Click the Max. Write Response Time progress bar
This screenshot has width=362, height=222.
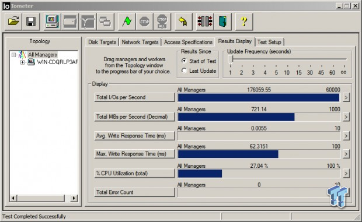[x=259, y=154]
